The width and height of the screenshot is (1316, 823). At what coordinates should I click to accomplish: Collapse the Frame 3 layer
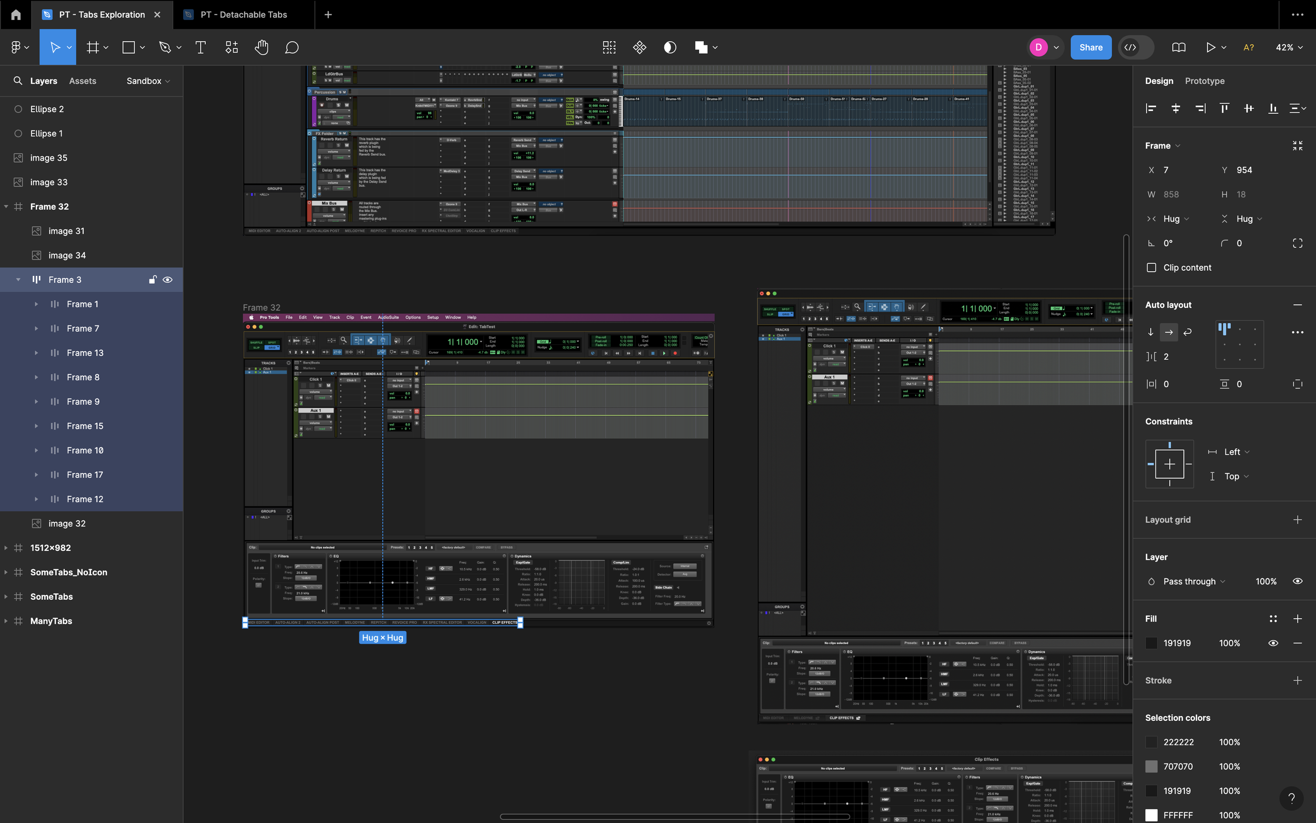click(18, 280)
